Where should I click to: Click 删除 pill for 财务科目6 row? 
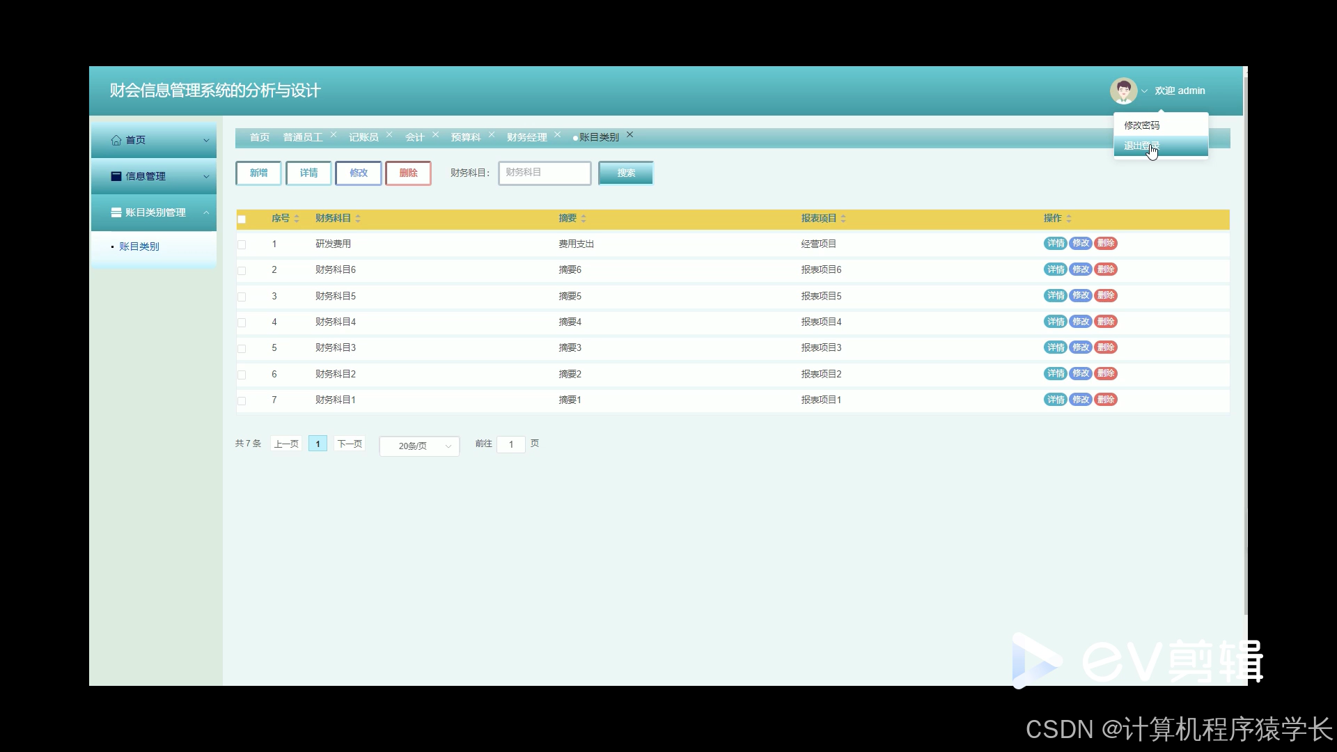pyautogui.click(x=1106, y=269)
